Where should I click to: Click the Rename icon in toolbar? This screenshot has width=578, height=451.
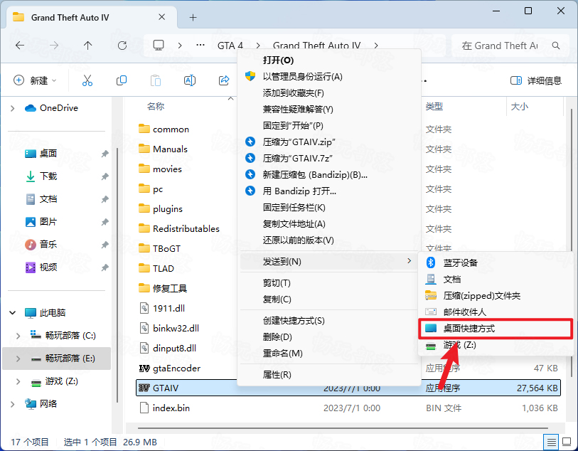[x=190, y=80]
